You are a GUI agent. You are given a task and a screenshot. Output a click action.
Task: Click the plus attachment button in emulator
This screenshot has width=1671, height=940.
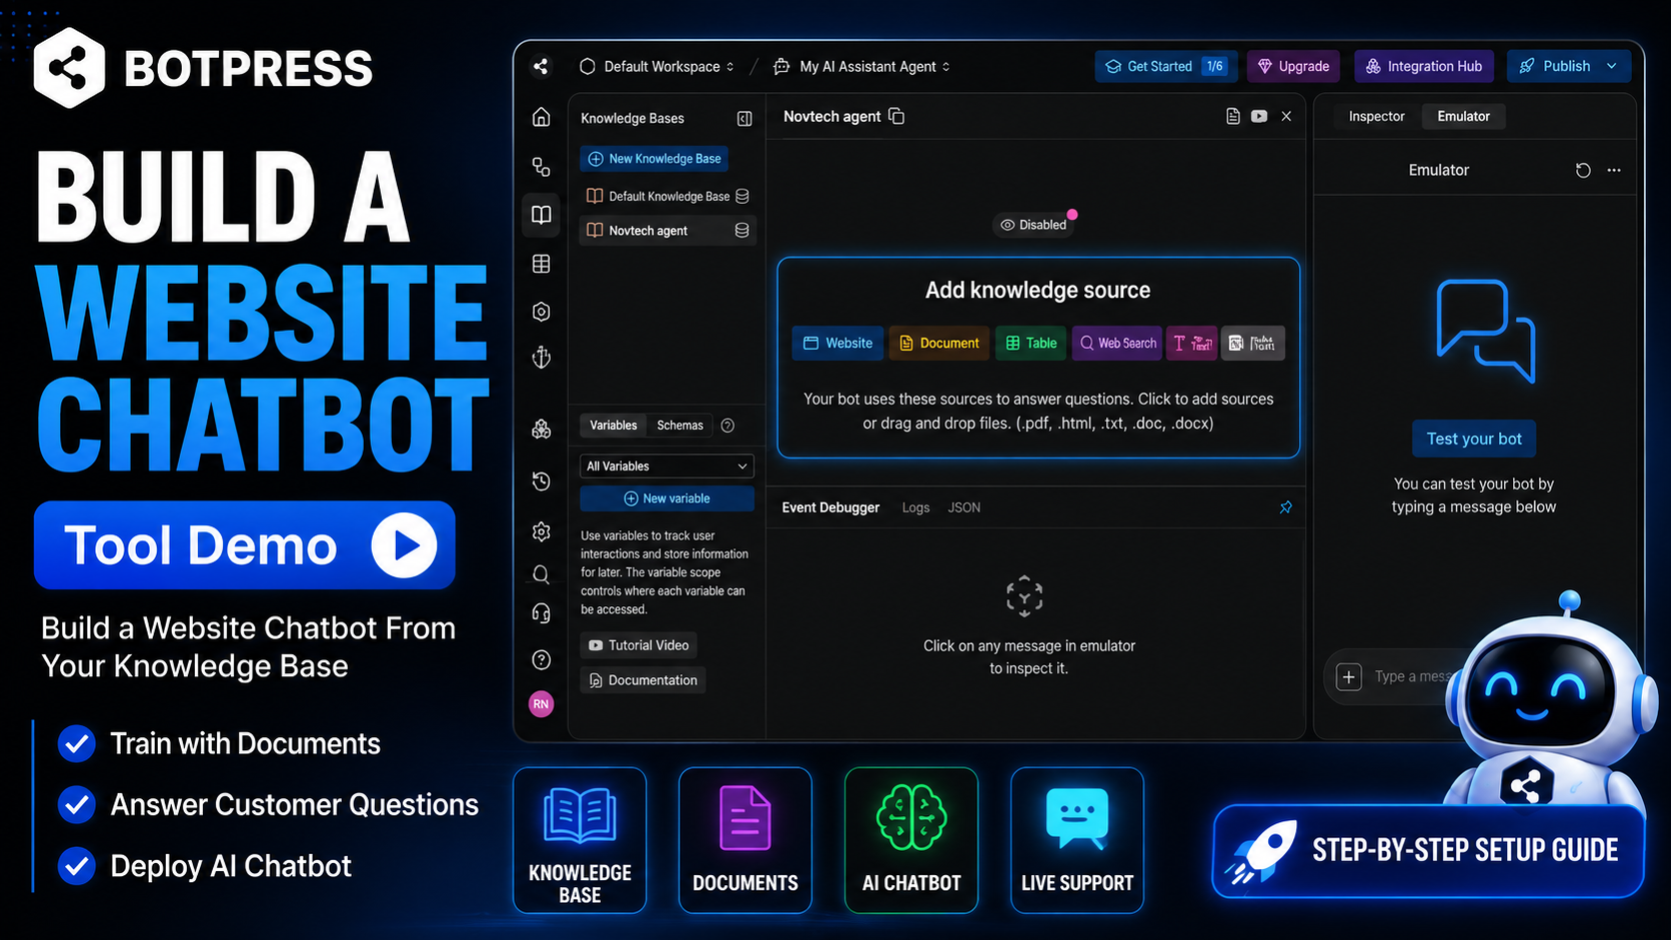(x=1348, y=677)
